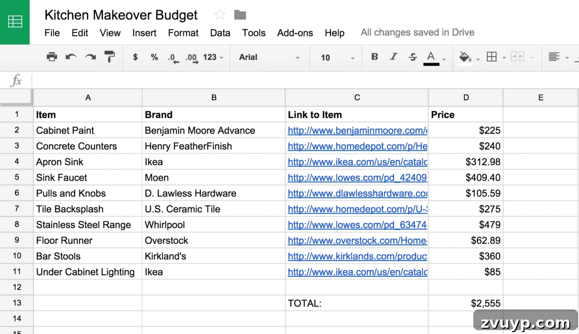
Task: Select the 'Link to Item' header cell
Action: (x=357, y=115)
